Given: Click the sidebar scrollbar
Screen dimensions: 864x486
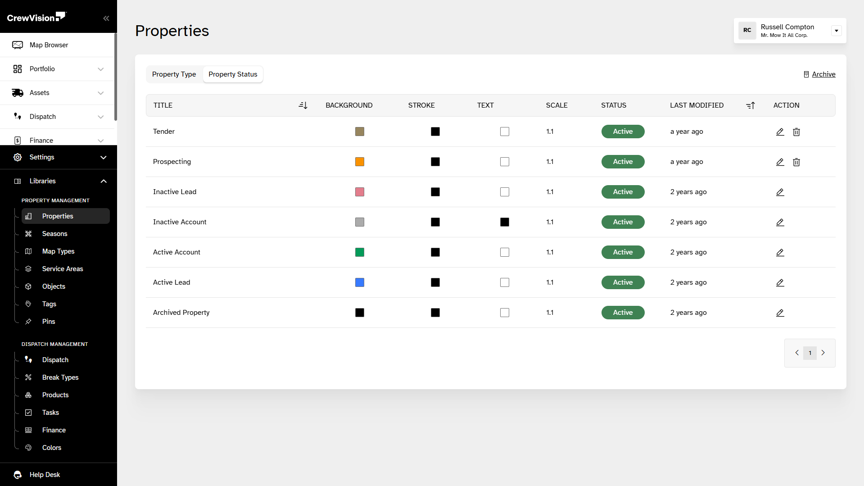Looking at the screenshot, I should tap(116, 77).
